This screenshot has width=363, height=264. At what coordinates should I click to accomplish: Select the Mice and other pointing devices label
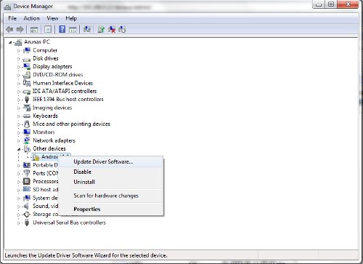click(71, 124)
